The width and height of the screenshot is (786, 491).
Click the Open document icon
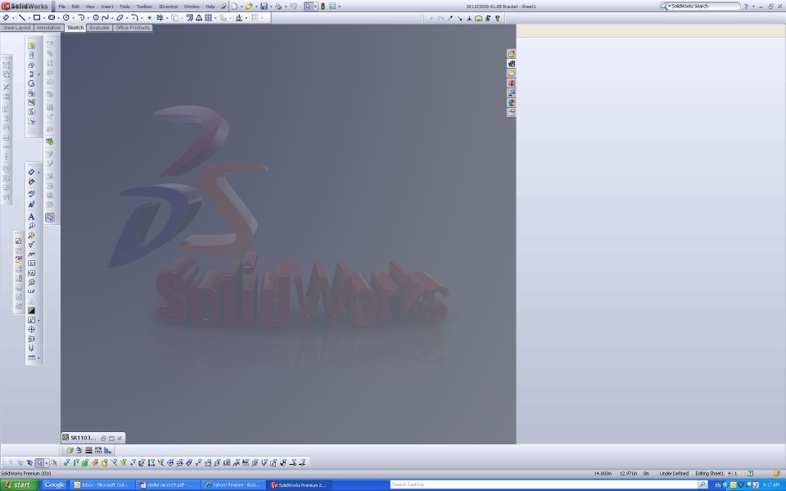click(249, 7)
